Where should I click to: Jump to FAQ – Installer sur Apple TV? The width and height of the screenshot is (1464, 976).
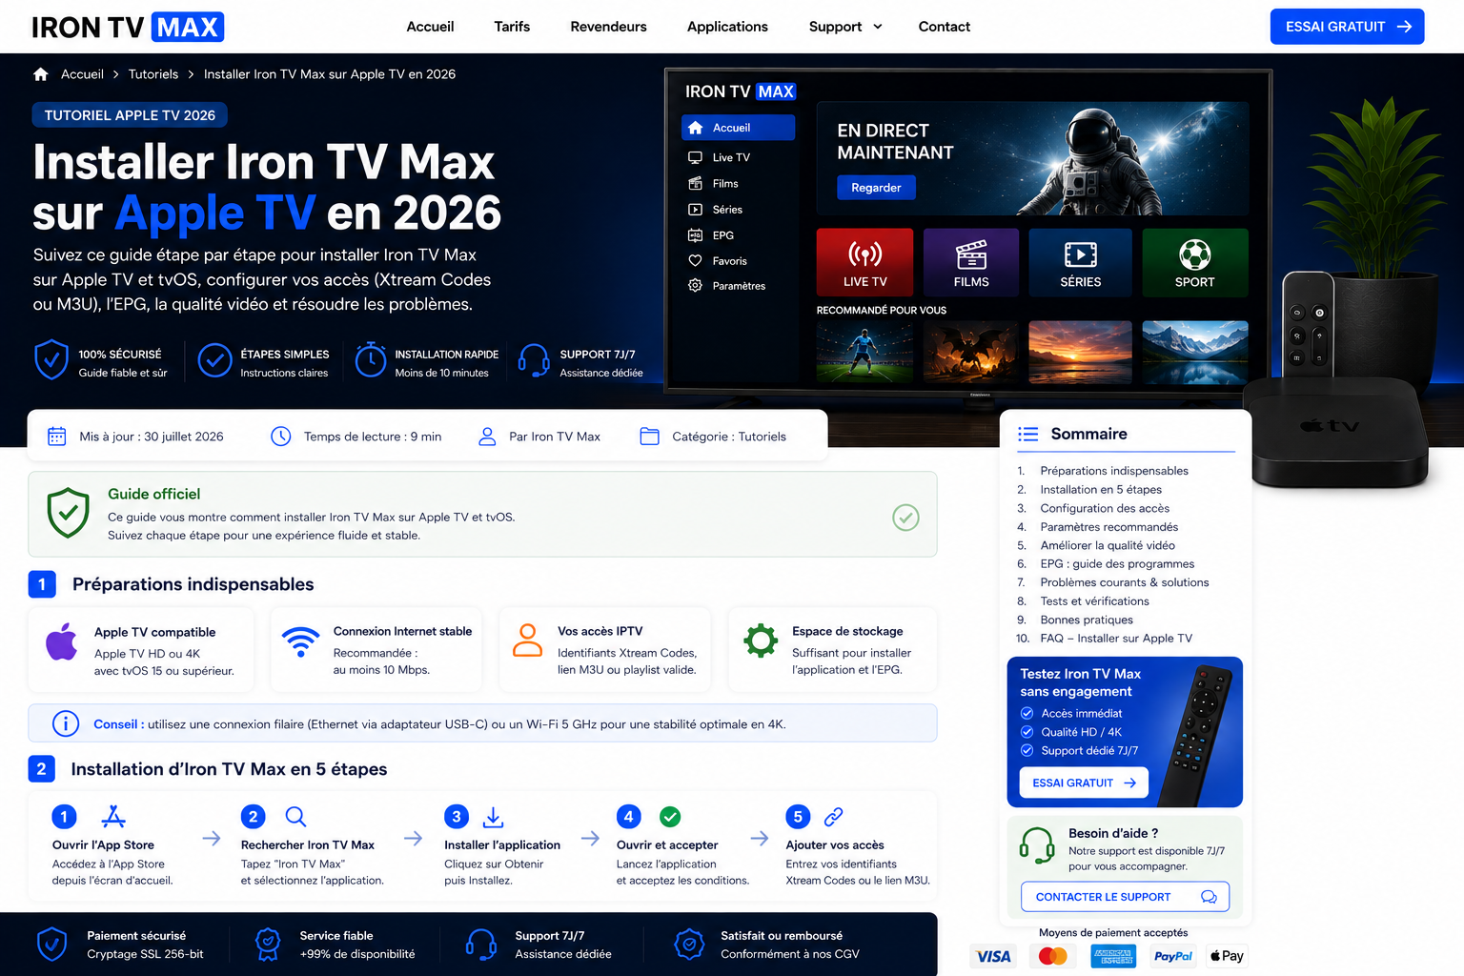1116,639
